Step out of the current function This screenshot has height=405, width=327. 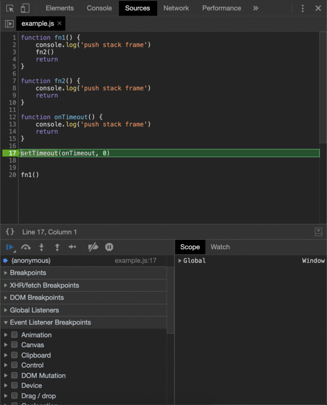(x=57, y=247)
